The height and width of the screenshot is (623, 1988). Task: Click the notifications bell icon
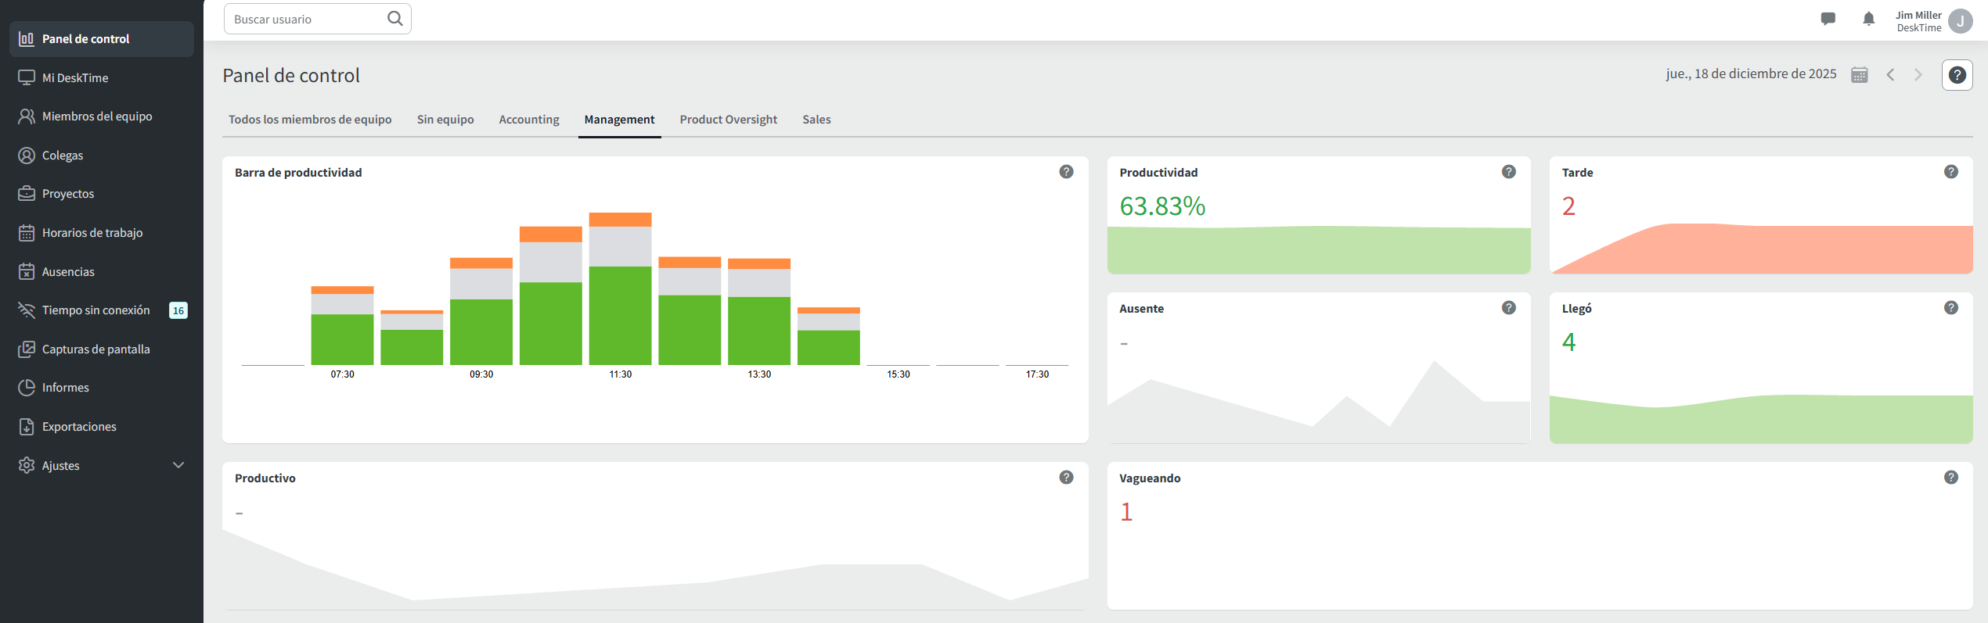[1868, 19]
